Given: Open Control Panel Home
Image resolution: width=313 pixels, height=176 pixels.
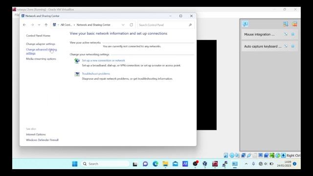Looking at the screenshot, I should 38,36.
